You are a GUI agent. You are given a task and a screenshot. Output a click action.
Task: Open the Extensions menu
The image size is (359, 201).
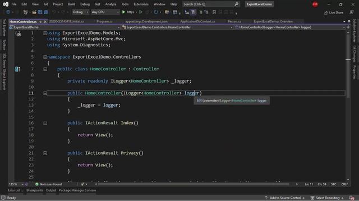click(141, 4)
